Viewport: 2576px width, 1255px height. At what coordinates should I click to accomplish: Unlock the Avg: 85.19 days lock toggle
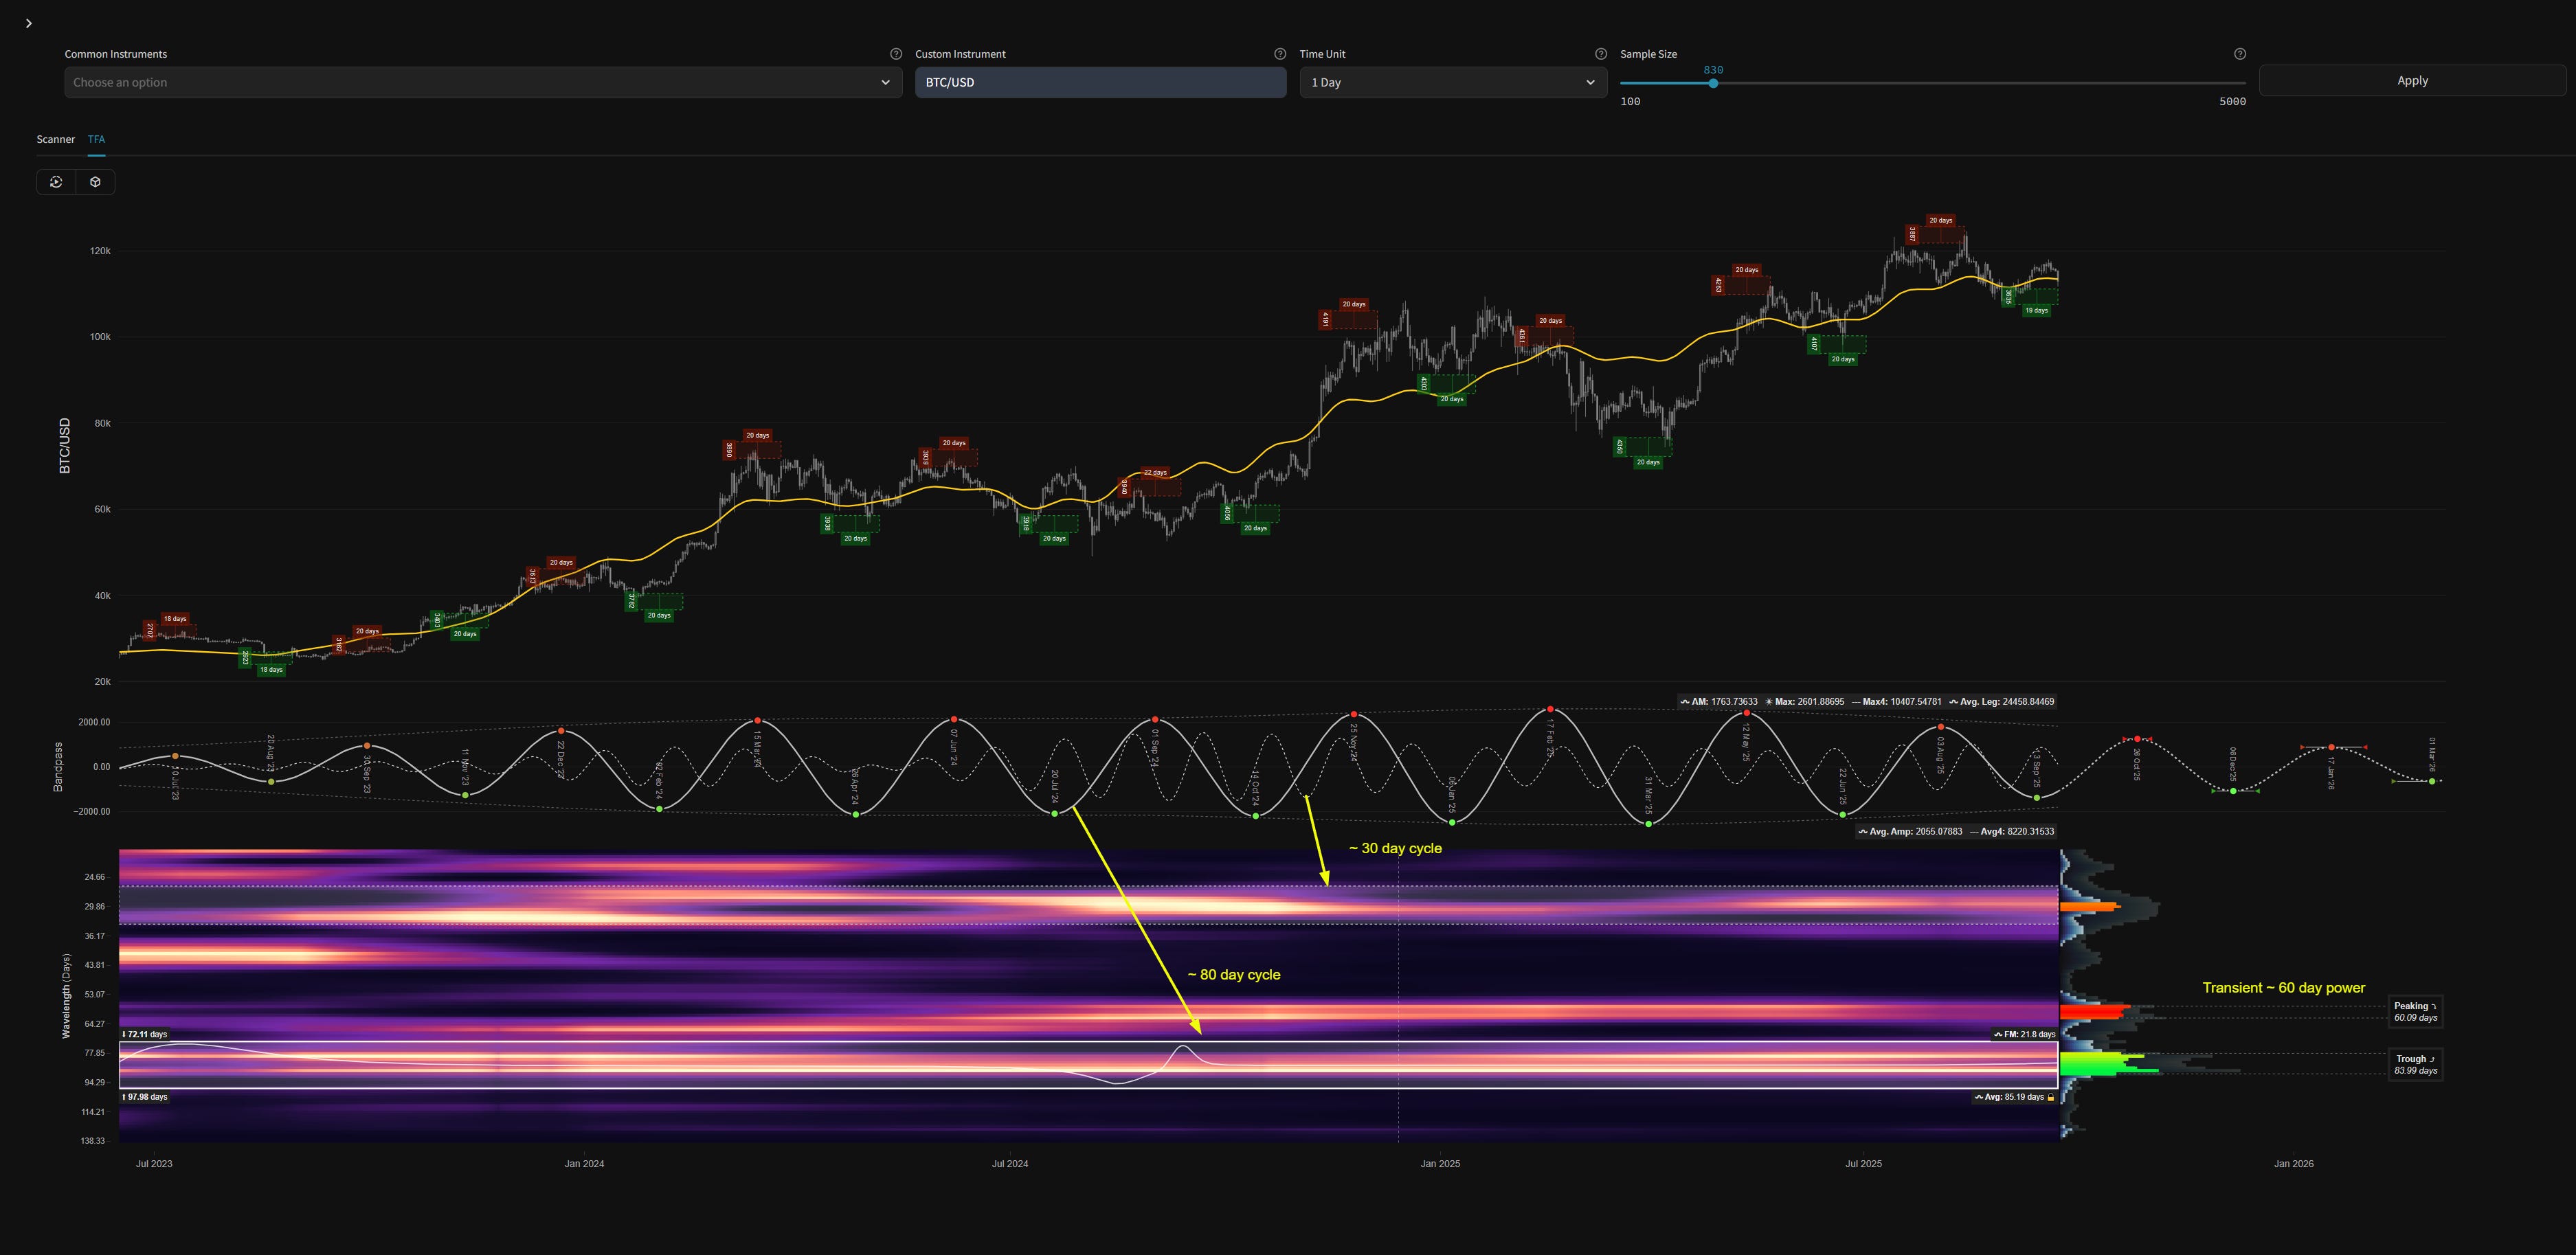pyautogui.click(x=2051, y=1096)
